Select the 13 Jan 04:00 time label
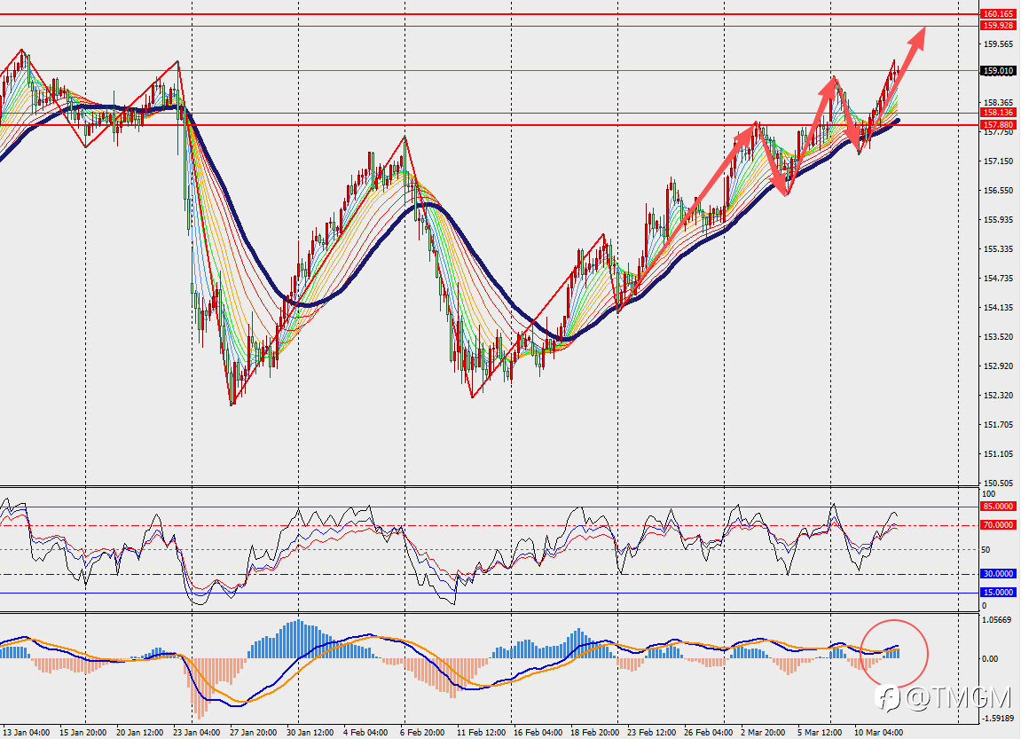Viewport: 1021px width, 739px height. pyautogui.click(x=26, y=733)
